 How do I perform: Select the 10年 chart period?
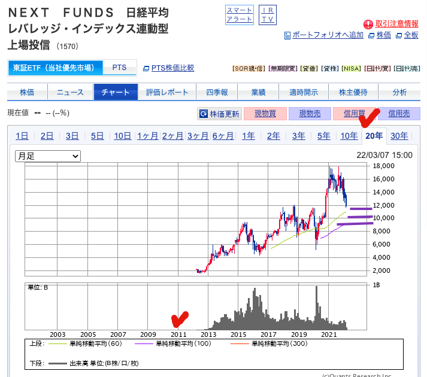pyautogui.click(x=349, y=136)
